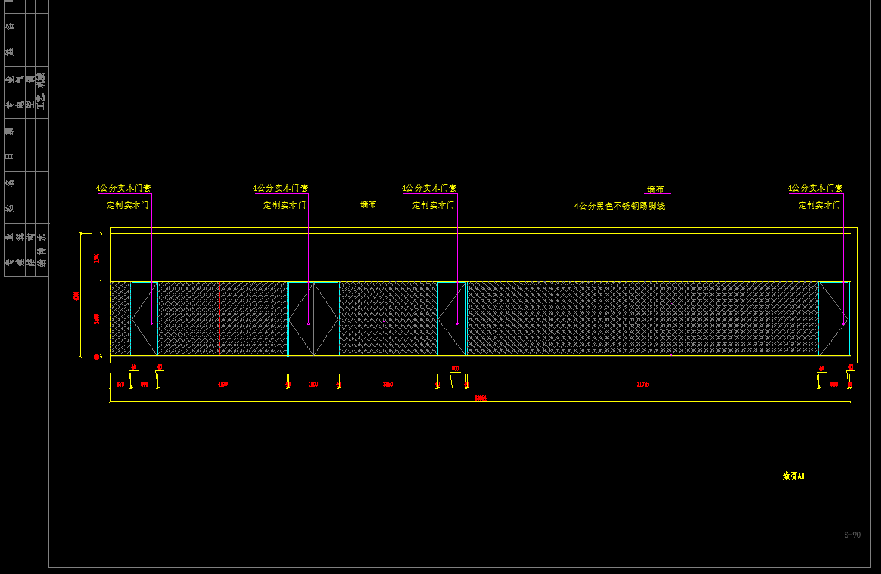Screen dimensions: 881x574
Task: Select the 4179 dimension value
Action: click(223, 385)
